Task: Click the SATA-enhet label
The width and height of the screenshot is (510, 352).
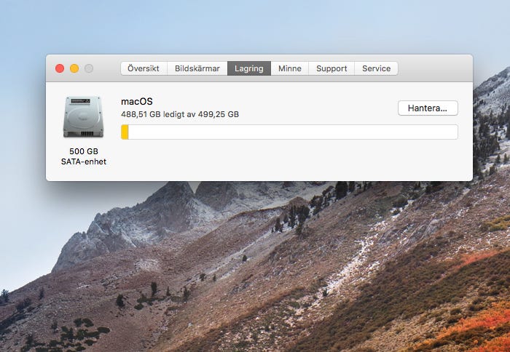Action: click(x=84, y=161)
